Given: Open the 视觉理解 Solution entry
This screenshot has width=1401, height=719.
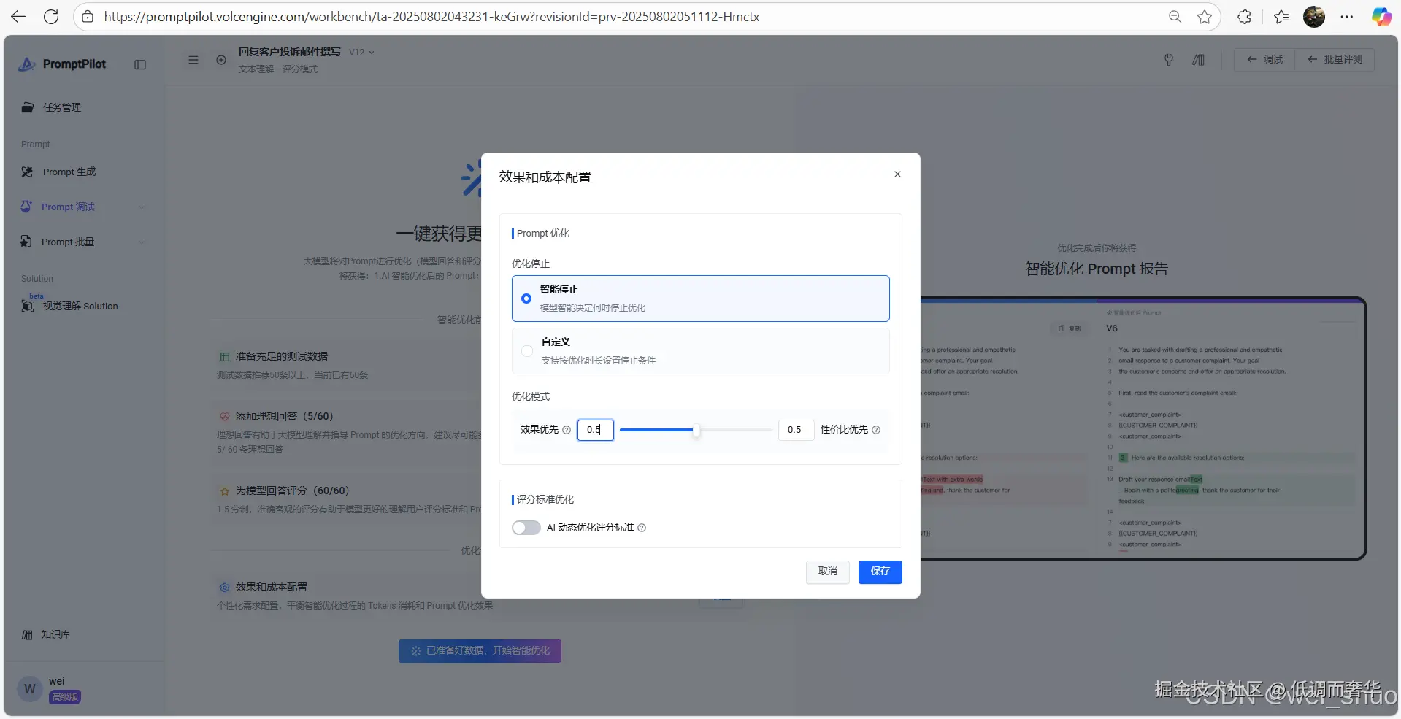Looking at the screenshot, I should click(x=80, y=306).
